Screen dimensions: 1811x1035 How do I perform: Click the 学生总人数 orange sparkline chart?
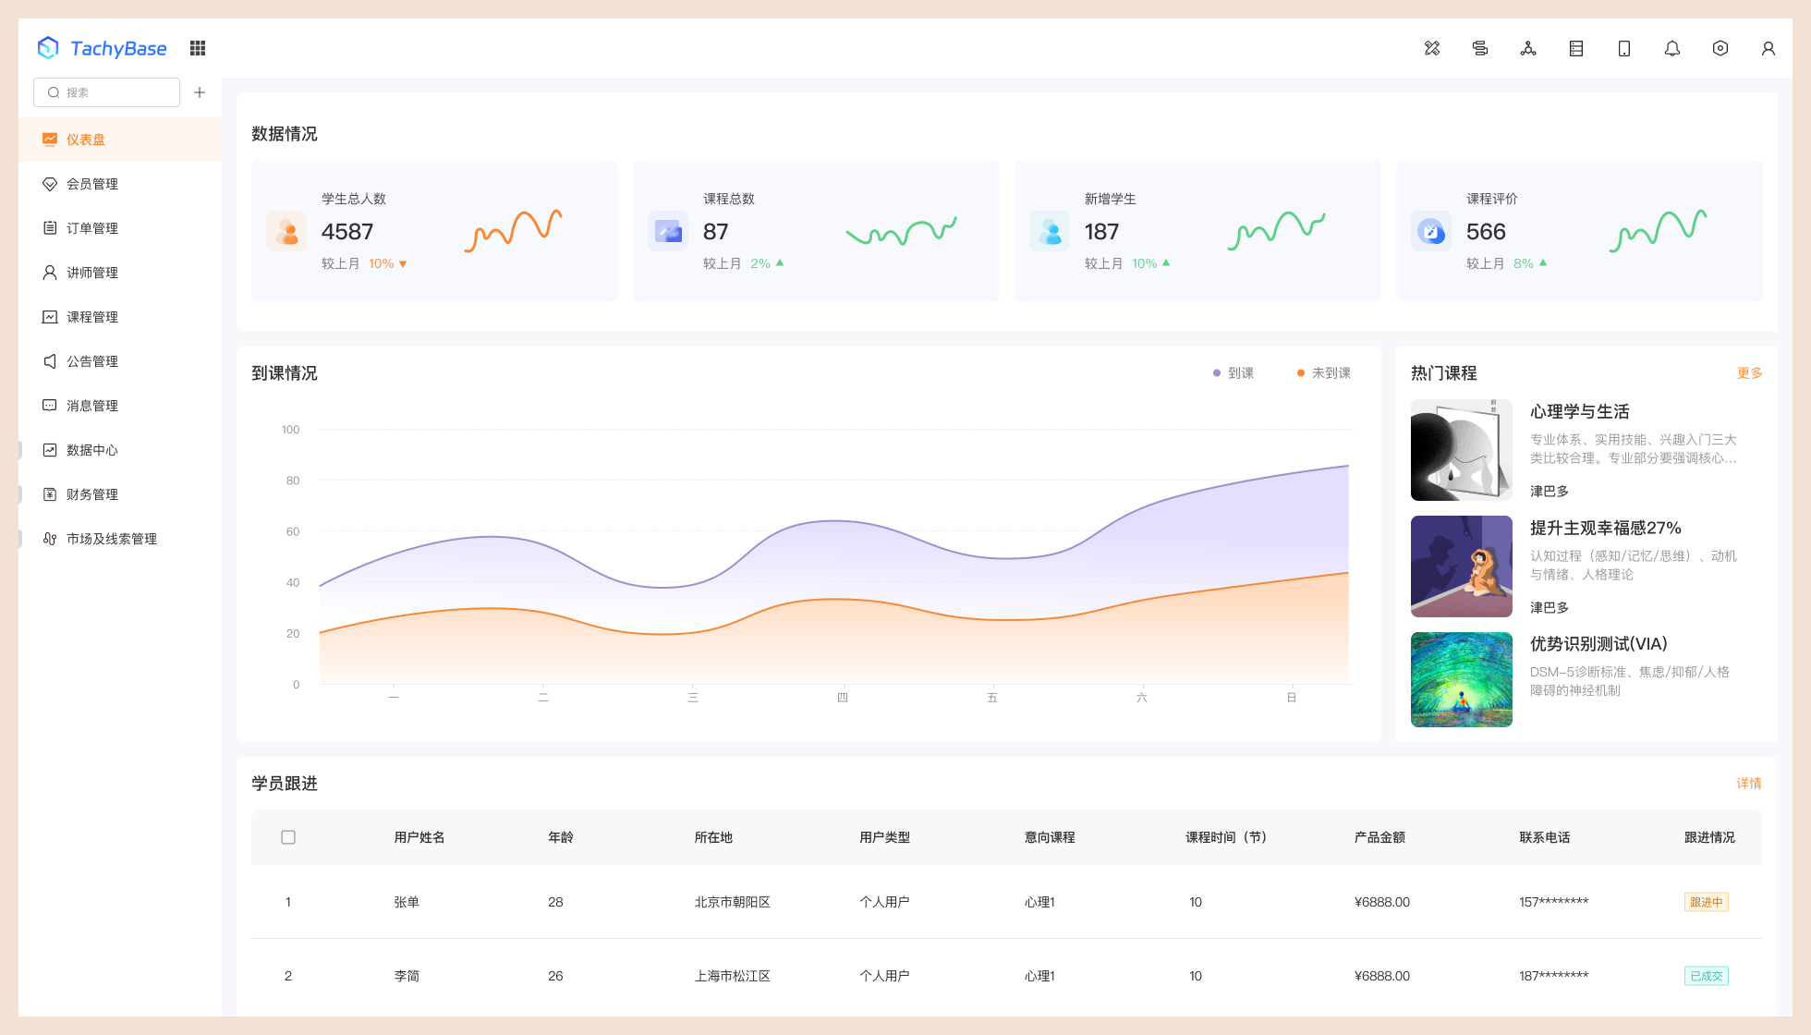point(514,231)
